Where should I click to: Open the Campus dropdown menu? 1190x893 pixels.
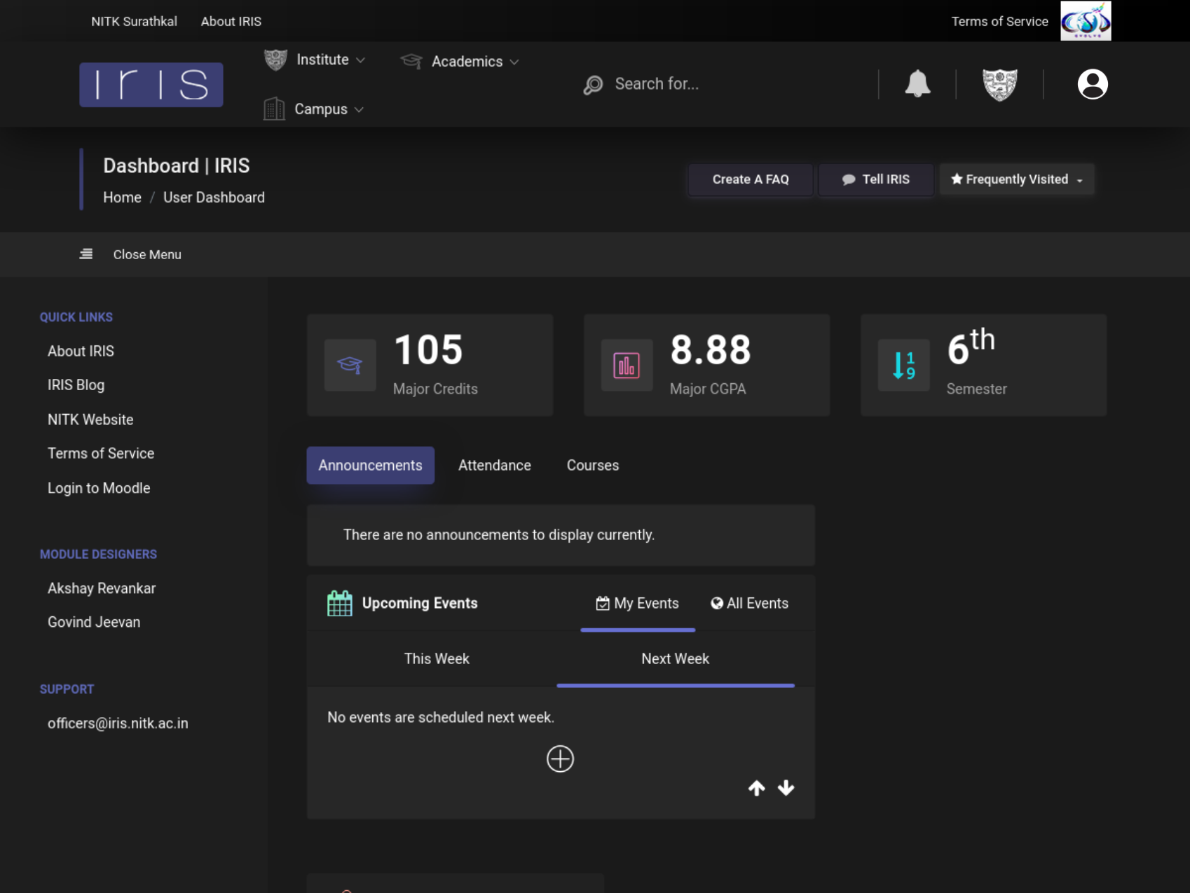click(314, 109)
